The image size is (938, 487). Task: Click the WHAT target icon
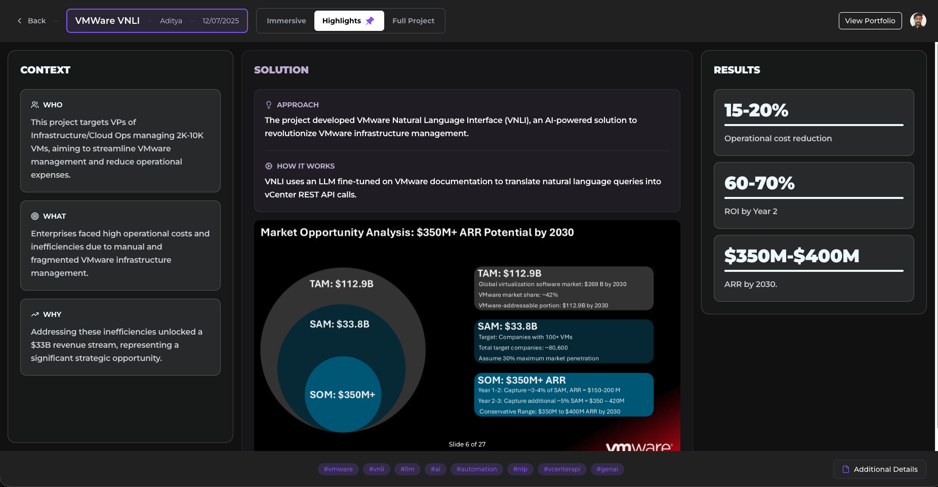pos(35,216)
